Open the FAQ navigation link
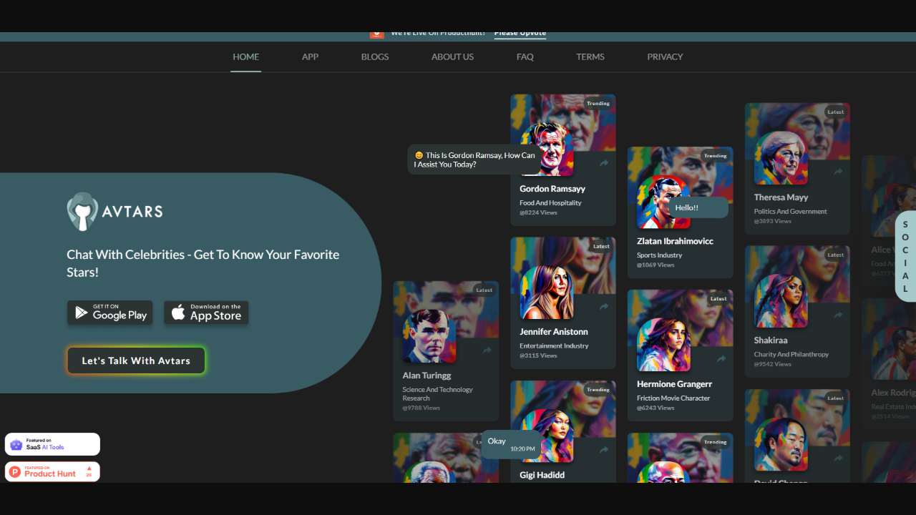 click(525, 57)
